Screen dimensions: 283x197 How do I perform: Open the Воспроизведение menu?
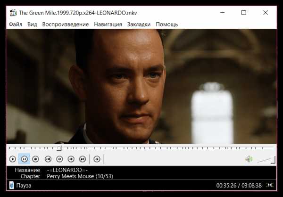(x=66, y=25)
